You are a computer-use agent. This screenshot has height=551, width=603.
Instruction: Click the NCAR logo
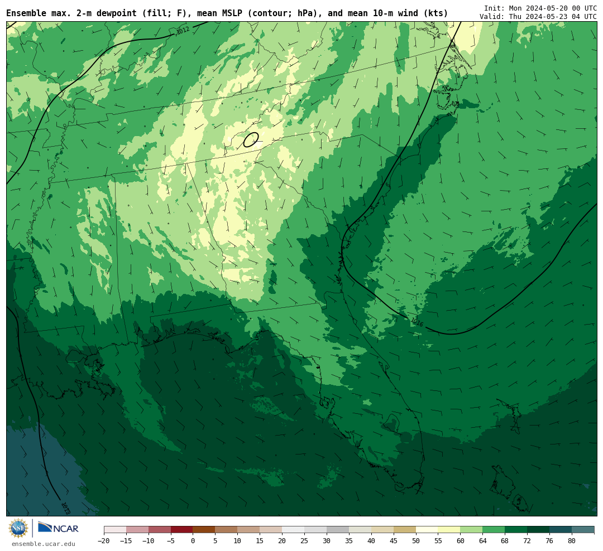tap(58, 528)
